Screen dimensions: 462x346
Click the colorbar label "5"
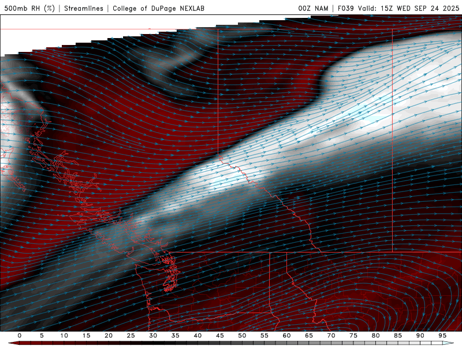point(42,336)
